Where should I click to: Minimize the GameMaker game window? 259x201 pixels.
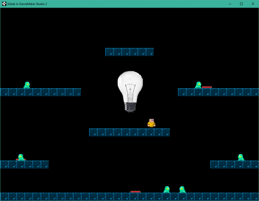230,4
